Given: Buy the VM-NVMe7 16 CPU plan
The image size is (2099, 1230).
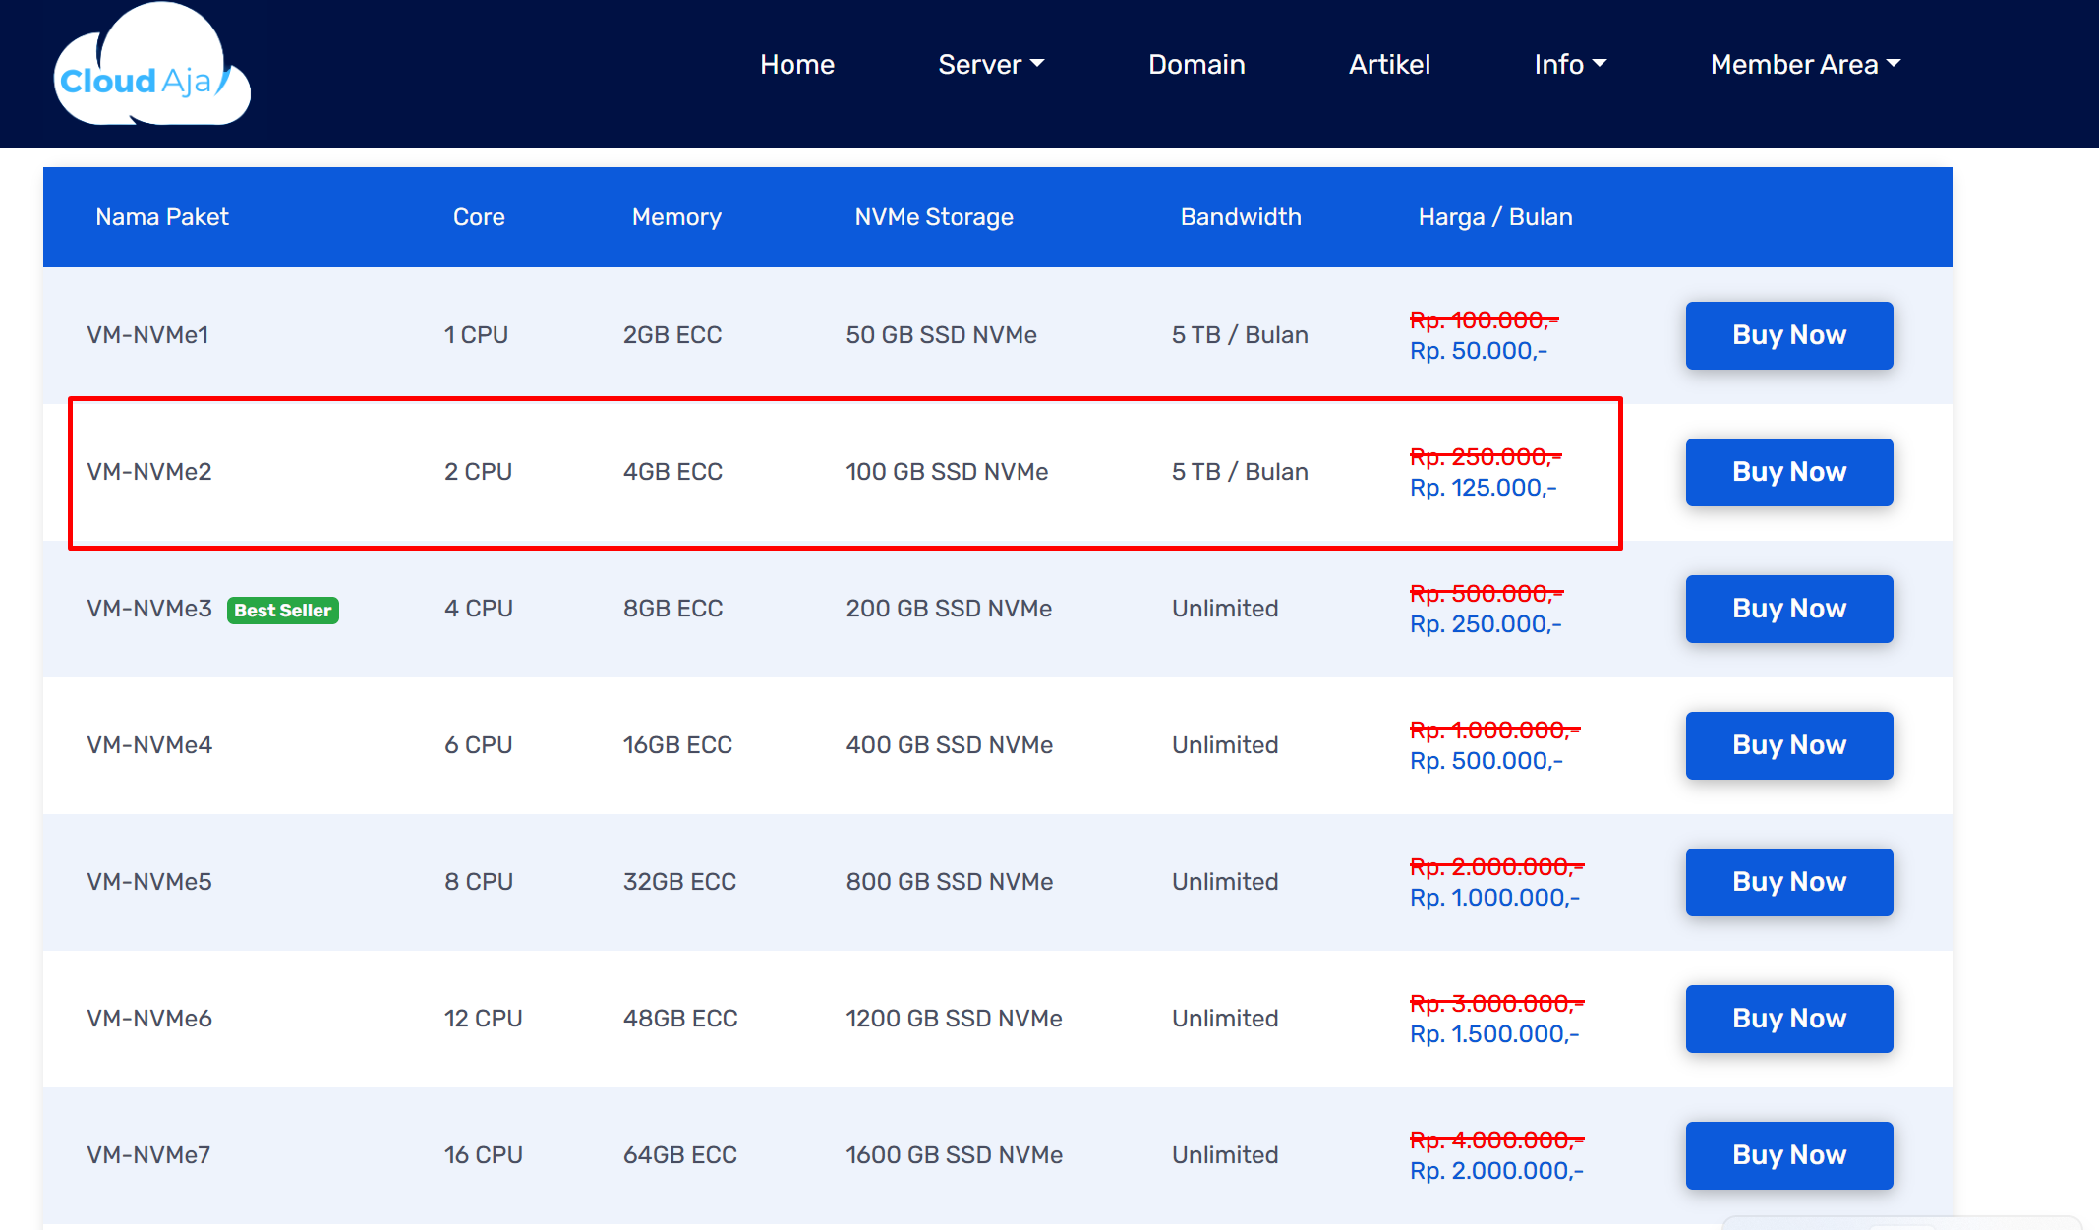Looking at the screenshot, I should 1788,1155.
